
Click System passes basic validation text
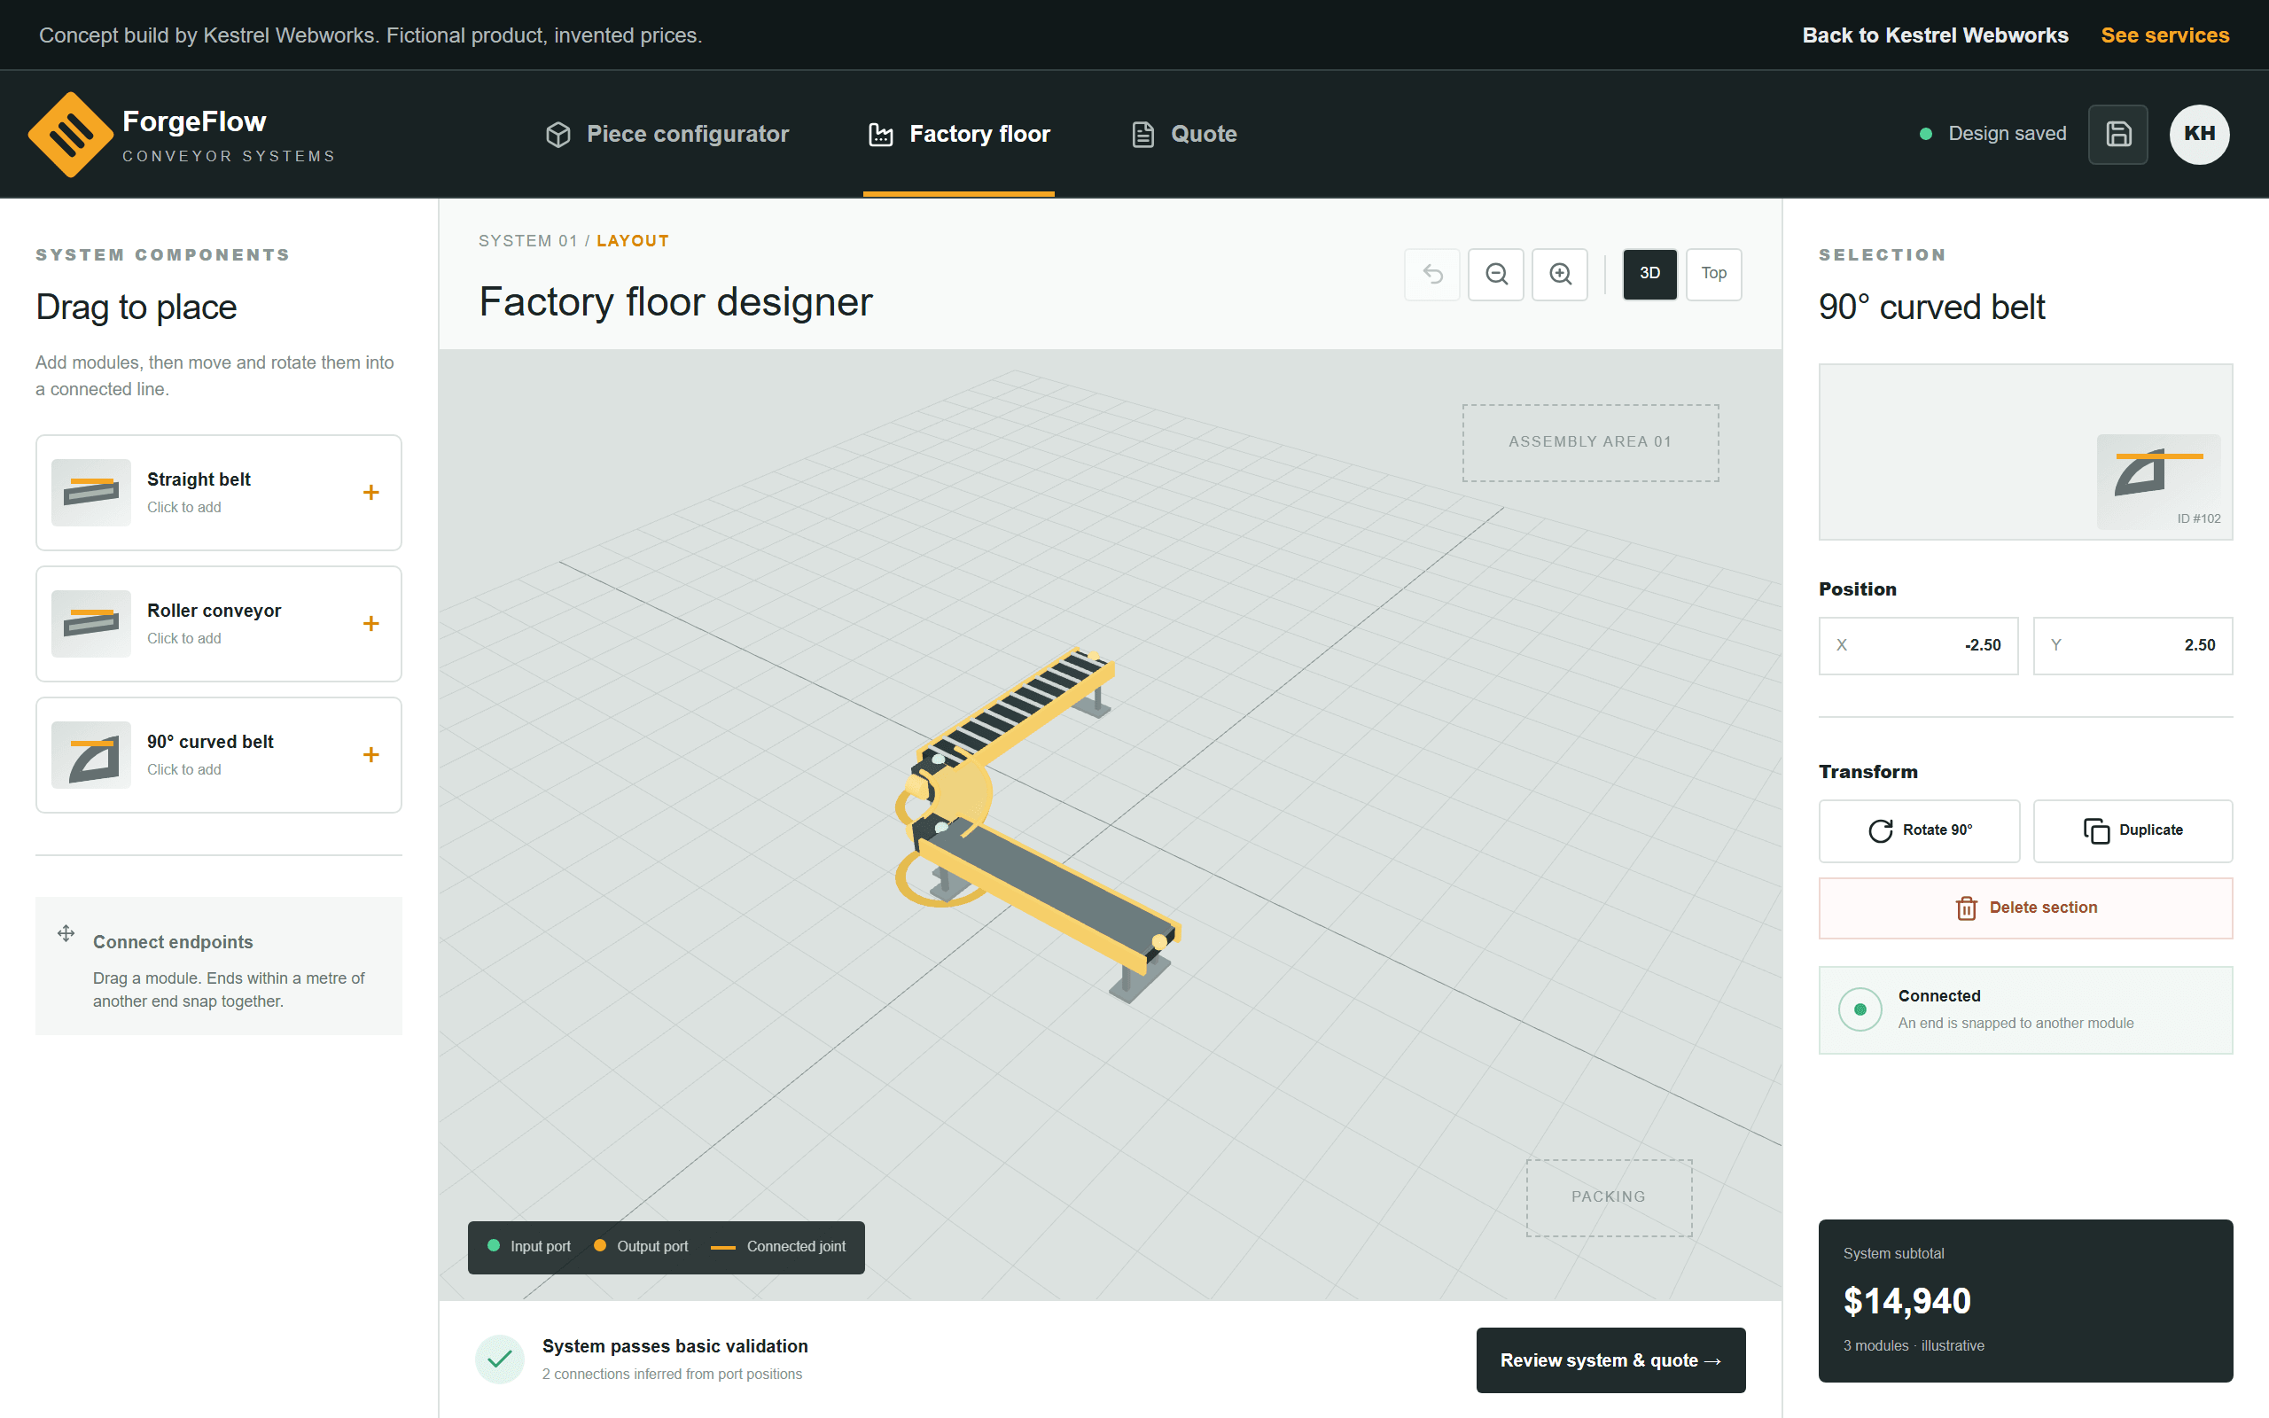click(x=675, y=1347)
